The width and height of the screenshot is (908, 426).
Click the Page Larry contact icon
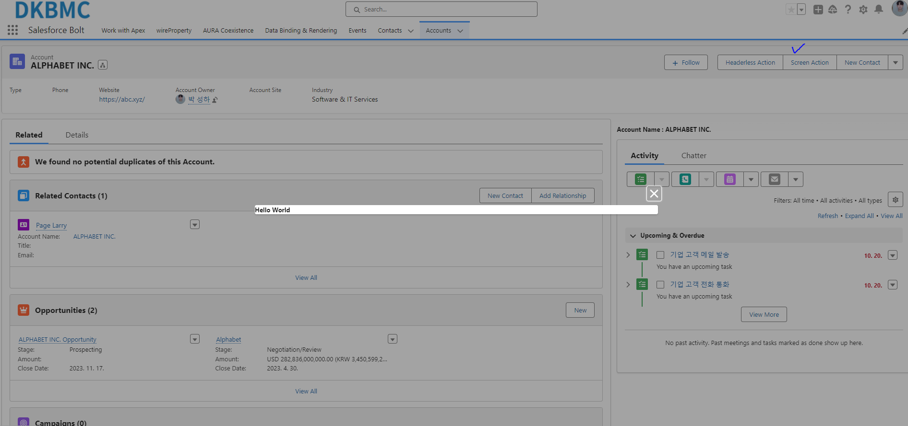[x=24, y=225]
